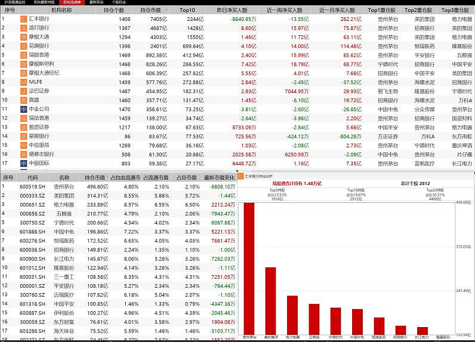Image resolution: width=475 pixels, height=342 pixels.
Task: Select the highlighted 机构龙虎榜 tab
Action: tap(72, 2)
